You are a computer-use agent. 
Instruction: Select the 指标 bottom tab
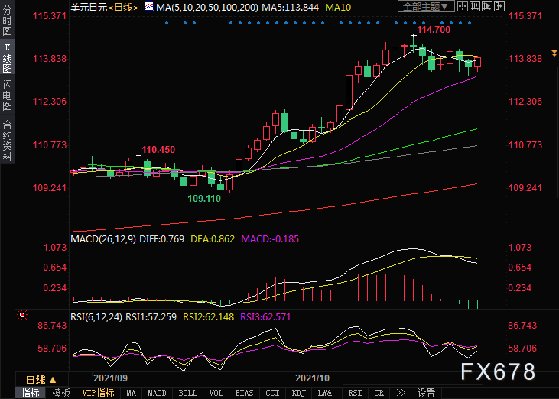point(31,393)
